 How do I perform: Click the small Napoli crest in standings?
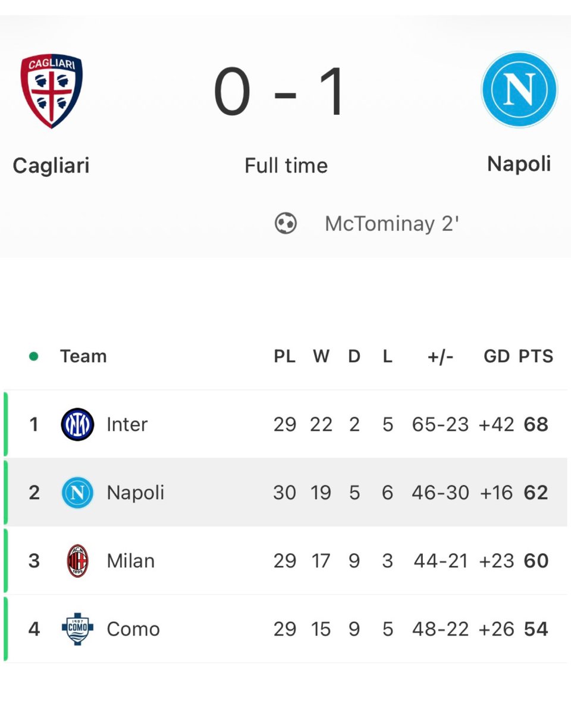(x=77, y=493)
